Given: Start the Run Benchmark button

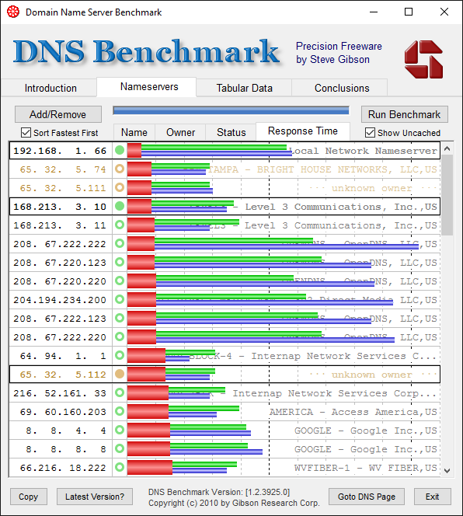Looking at the screenshot, I should click(x=404, y=114).
